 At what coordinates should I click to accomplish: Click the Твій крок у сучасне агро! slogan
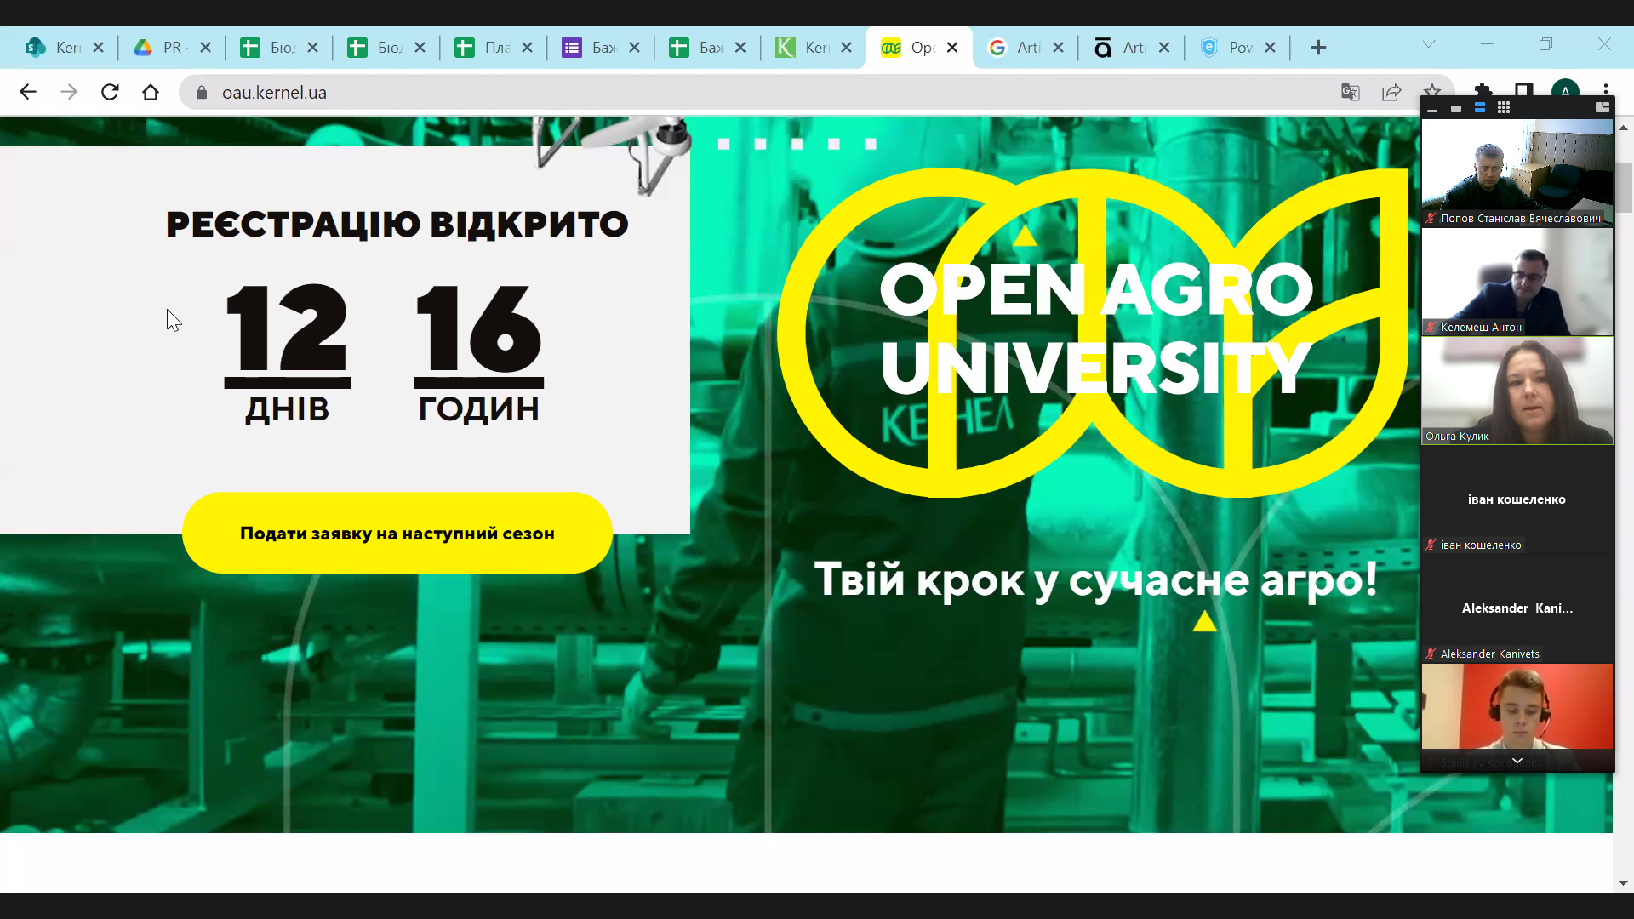(1096, 581)
